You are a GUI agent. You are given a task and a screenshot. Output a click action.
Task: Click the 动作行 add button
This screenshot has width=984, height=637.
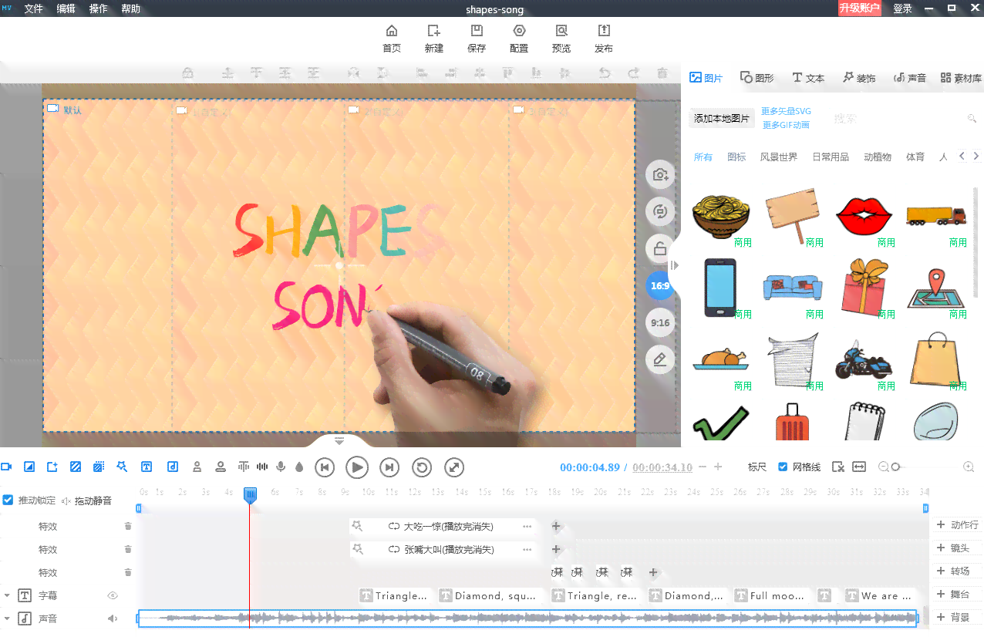point(957,525)
